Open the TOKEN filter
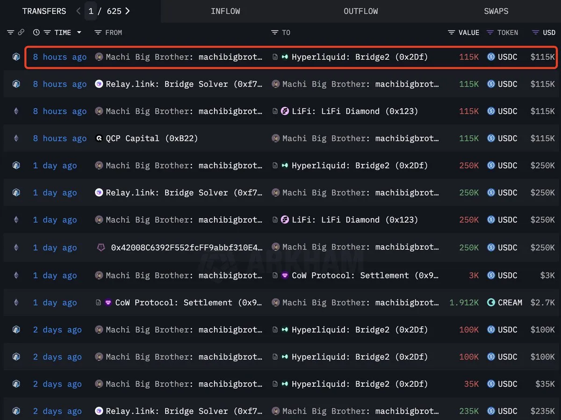 (x=490, y=32)
